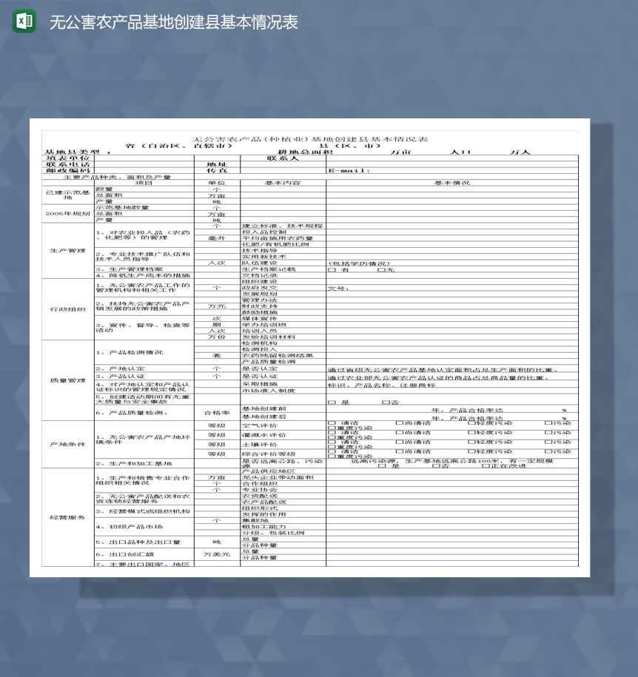Check 轻度污染 for the 土壤评价 row
The height and width of the screenshot is (677, 638).
coord(471,442)
